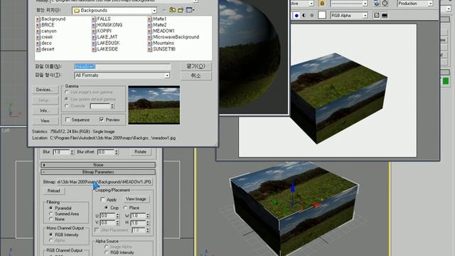Open the All Formats file type dropdown
455x256 pixels.
pyautogui.click(x=167, y=75)
